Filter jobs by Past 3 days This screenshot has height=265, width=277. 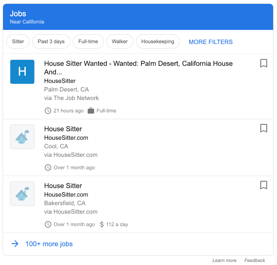(x=51, y=41)
